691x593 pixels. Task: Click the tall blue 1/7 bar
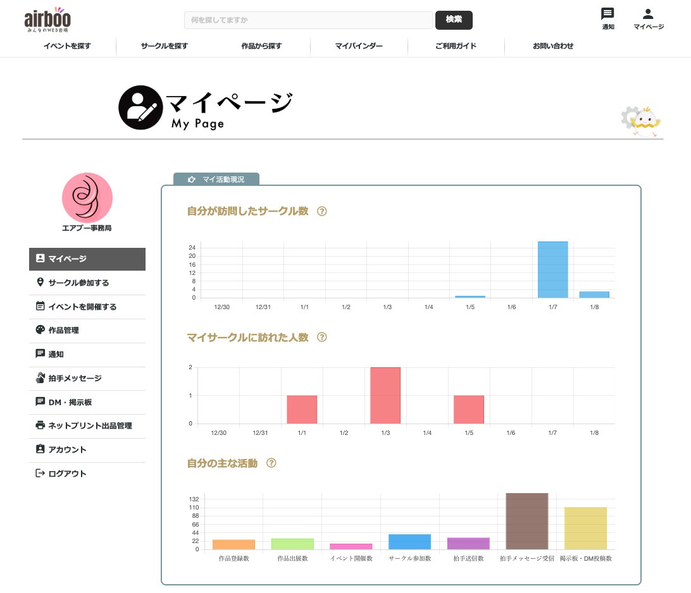point(552,269)
